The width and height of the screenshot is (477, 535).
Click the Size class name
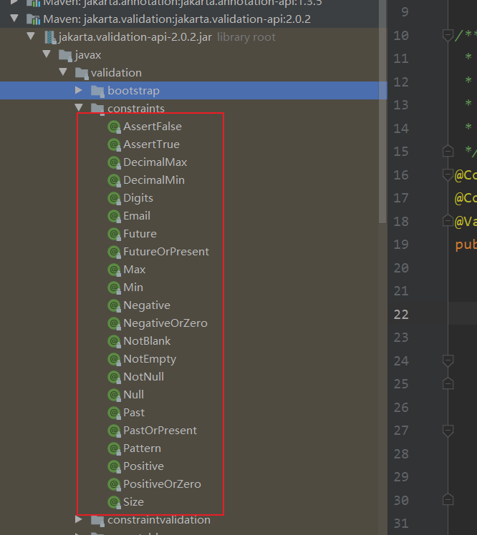click(x=134, y=502)
